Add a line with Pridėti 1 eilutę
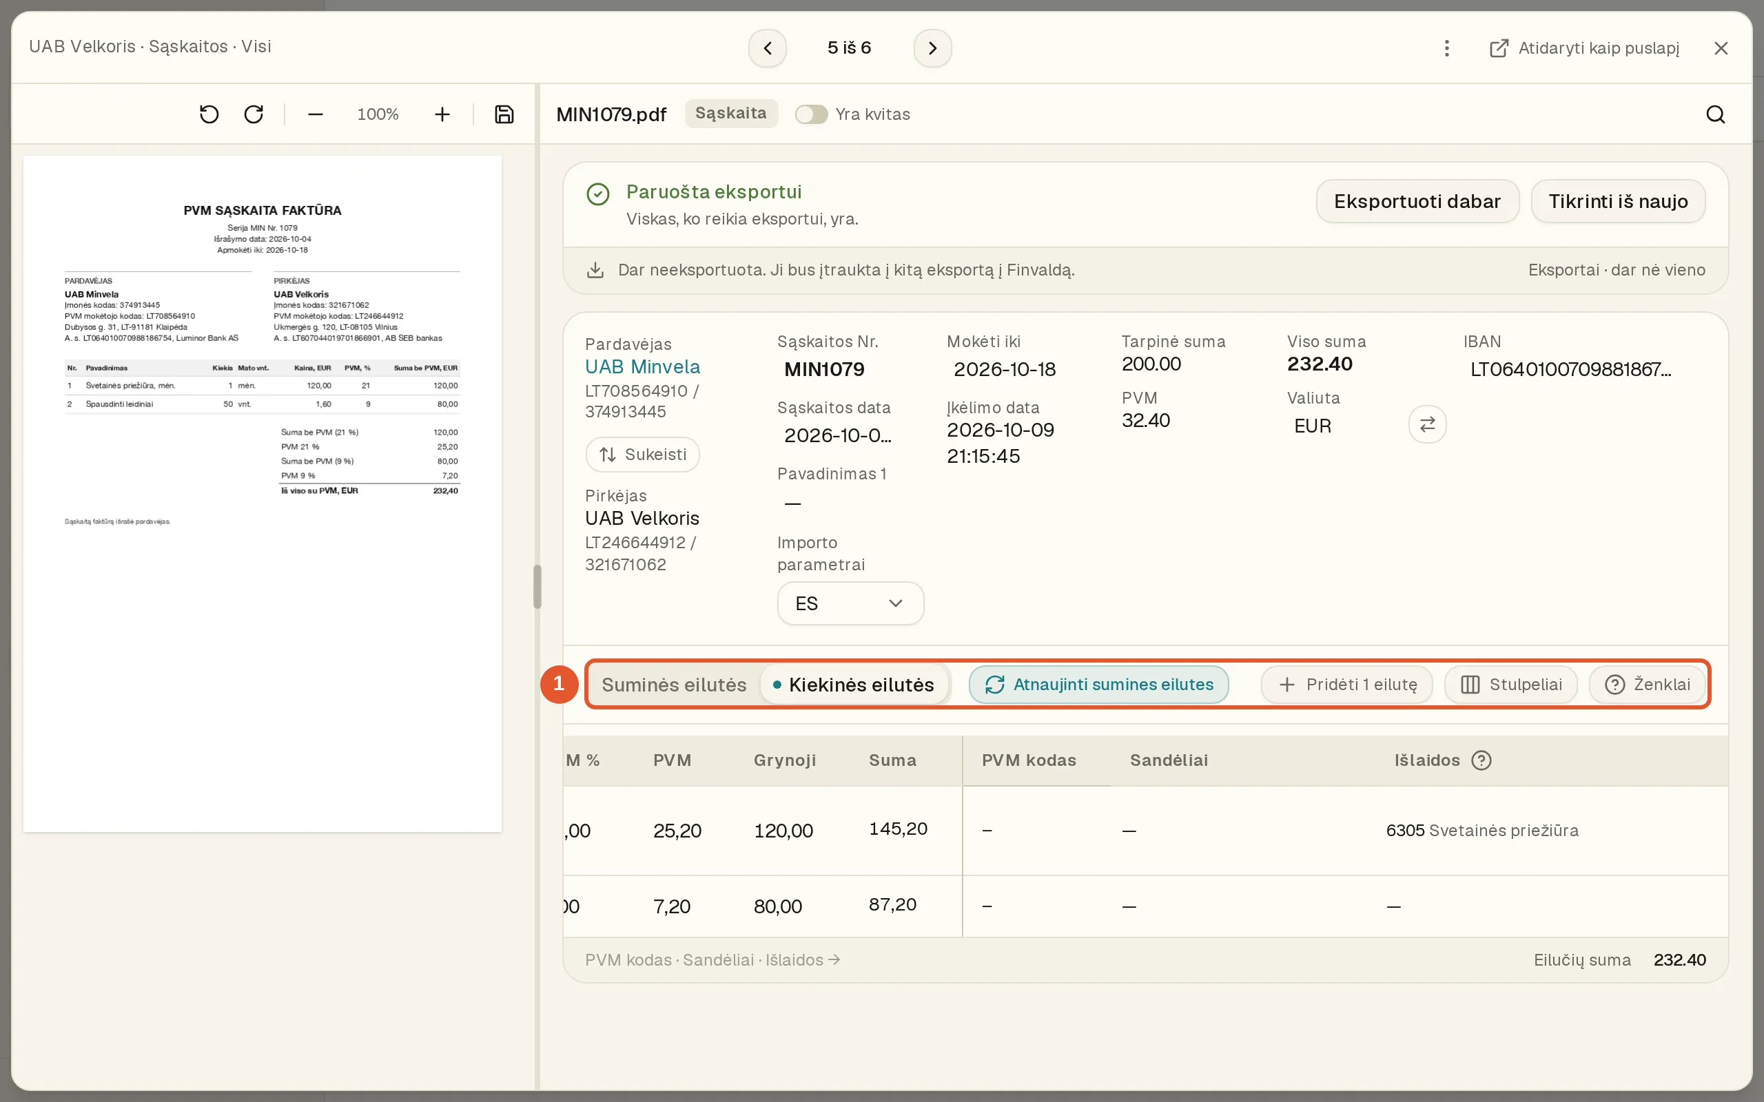Viewport: 1764px width, 1102px height. pyautogui.click(x=1347, y=685)
